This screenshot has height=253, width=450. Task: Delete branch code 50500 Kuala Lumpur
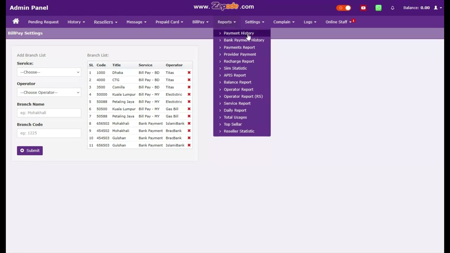coord(189,109)
